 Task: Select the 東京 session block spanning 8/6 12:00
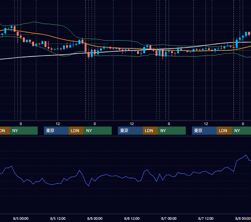pyautogui.click(x=130, y=131)
